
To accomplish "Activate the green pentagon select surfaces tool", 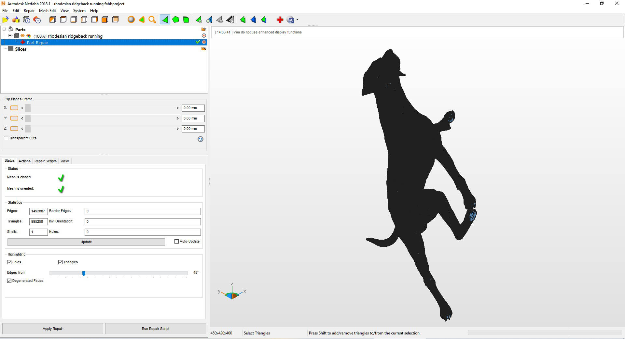I will coord(175,19).
